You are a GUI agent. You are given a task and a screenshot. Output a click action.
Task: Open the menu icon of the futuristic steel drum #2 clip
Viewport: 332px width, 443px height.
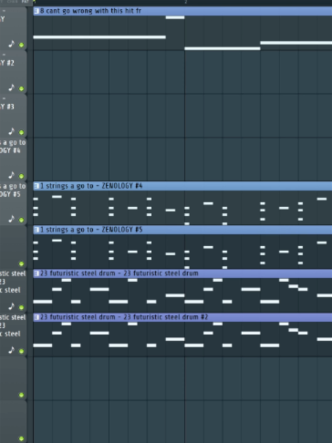36,317
